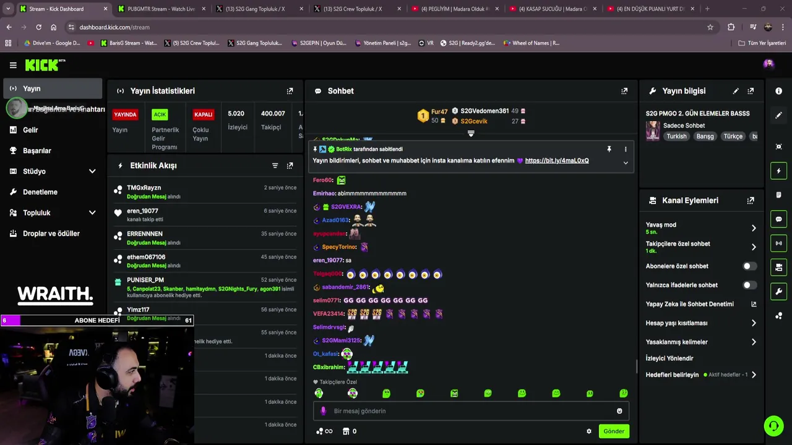Open Hedefleri belirleyin chevron

[x=754, y=375]
